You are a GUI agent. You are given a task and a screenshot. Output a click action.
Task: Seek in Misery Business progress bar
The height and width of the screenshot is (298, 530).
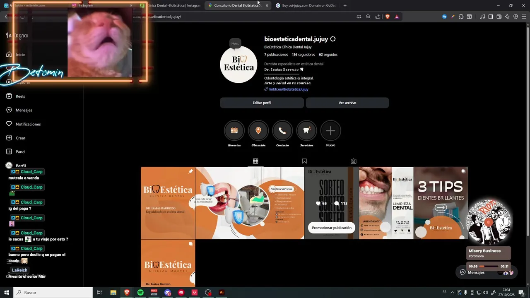pos(489,267)
